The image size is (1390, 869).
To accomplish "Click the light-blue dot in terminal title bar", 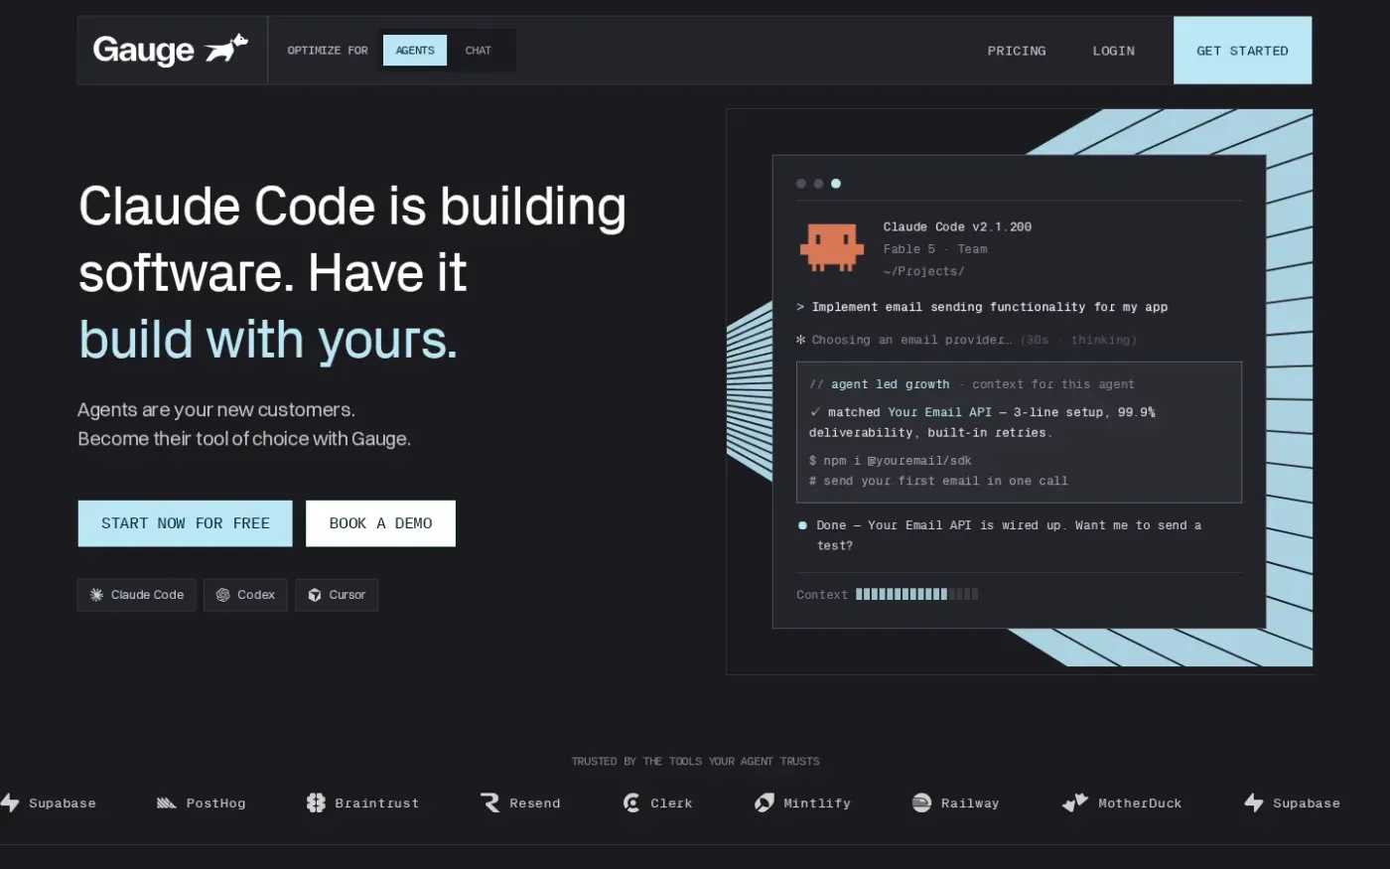I will coord(836,184).
